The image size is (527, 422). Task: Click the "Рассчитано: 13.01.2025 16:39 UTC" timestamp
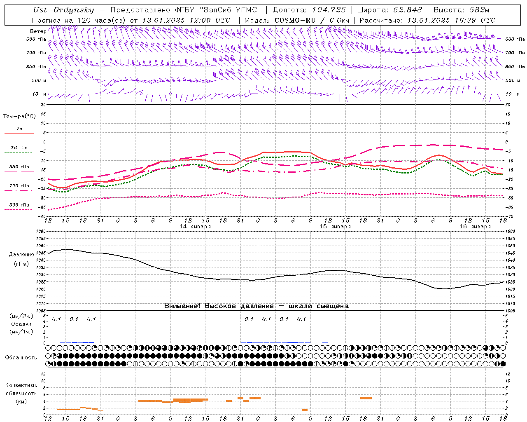(427, 20)
